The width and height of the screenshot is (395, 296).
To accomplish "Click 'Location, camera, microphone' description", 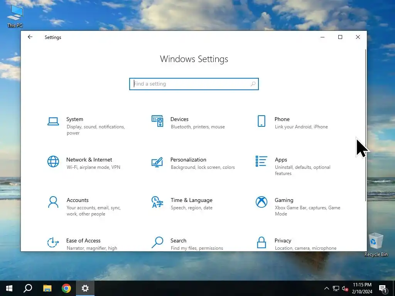I will tap(306, 248).
